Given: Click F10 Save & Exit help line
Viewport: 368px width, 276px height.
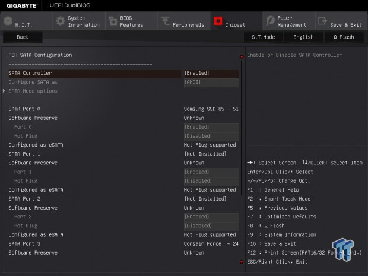Looking at the screenshot, I should point(271,244).
